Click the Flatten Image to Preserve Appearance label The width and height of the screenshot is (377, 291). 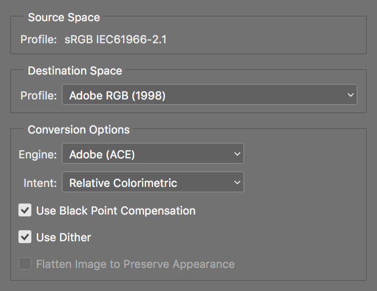coord(135,264)
